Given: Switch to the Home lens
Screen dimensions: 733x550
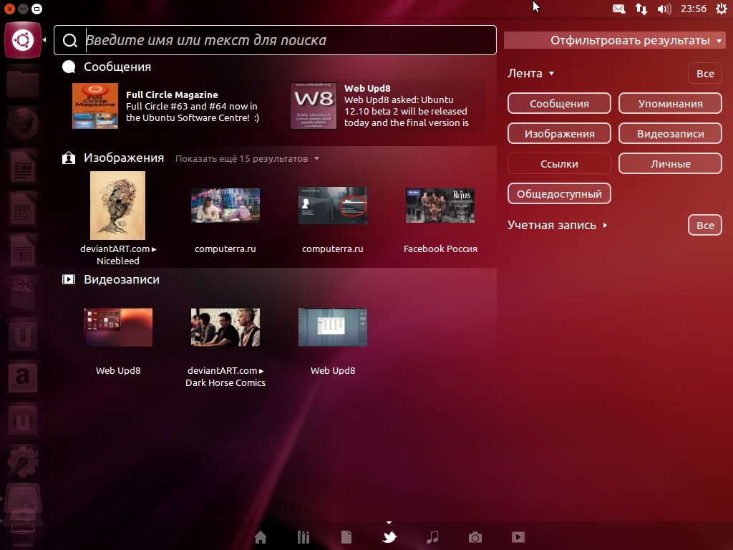Looking at the screenshot, I should (x=261, y=537).
